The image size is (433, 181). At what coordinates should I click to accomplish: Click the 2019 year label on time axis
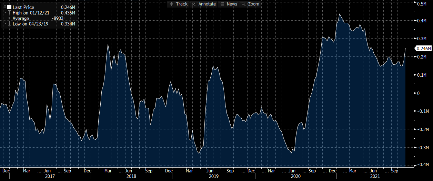tap(213, 176)
